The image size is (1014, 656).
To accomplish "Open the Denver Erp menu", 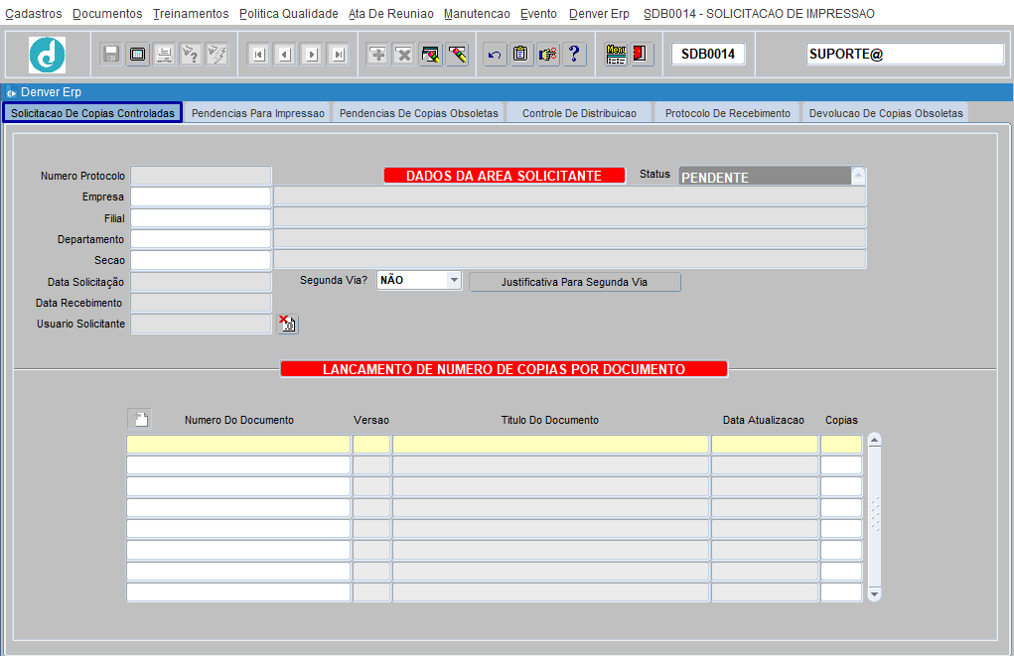I will (599, 14).
